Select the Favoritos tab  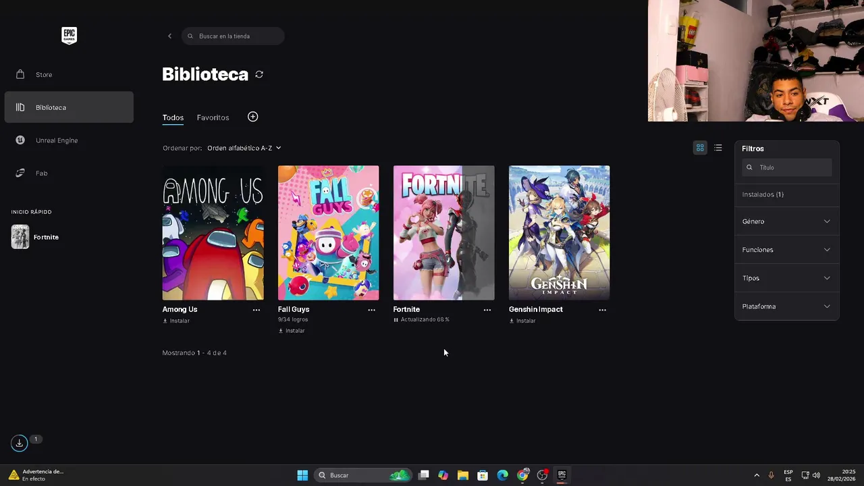click(x=213, y=117)
